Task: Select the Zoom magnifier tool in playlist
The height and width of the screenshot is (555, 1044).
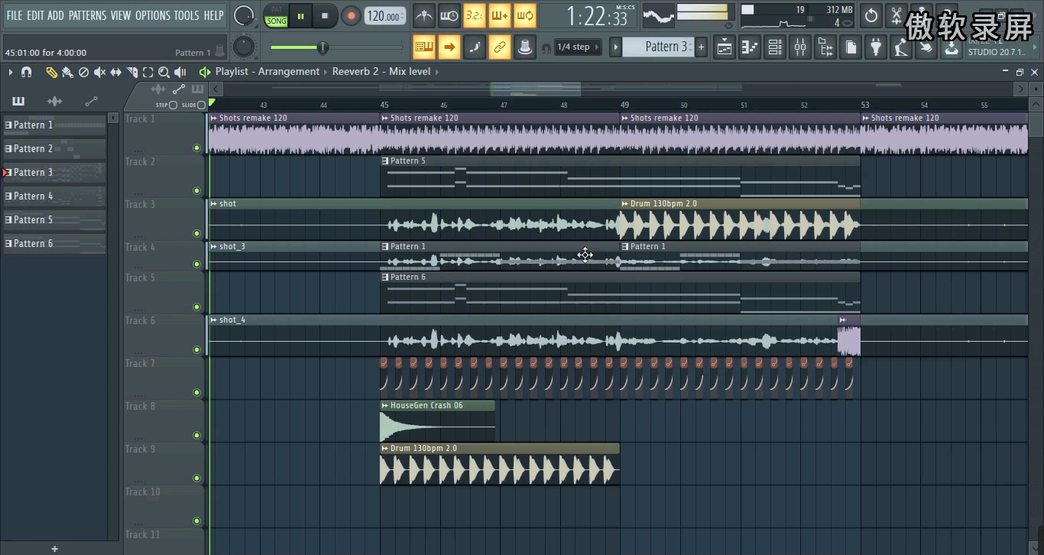Action: pyautogui.click(x=164, y=72)
